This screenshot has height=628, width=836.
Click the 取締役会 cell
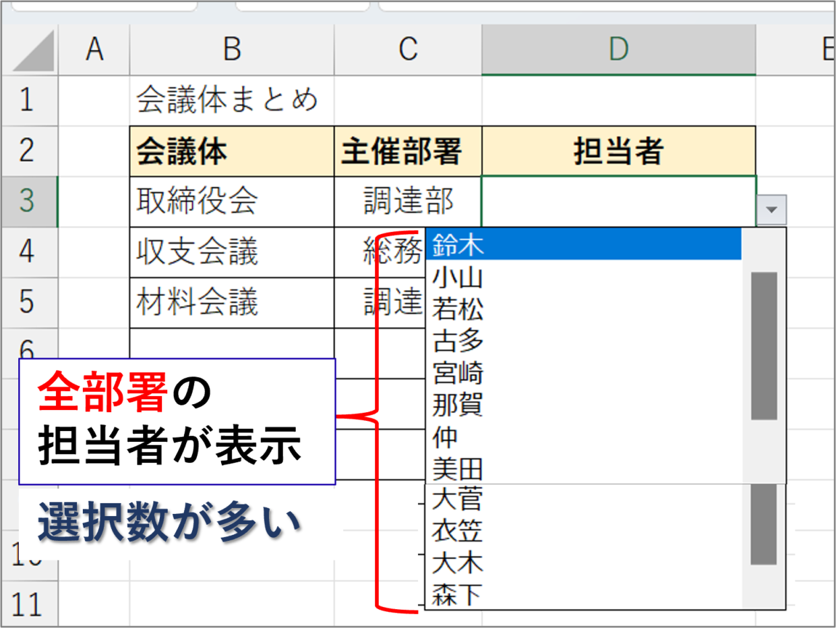(x=232, y=202)
